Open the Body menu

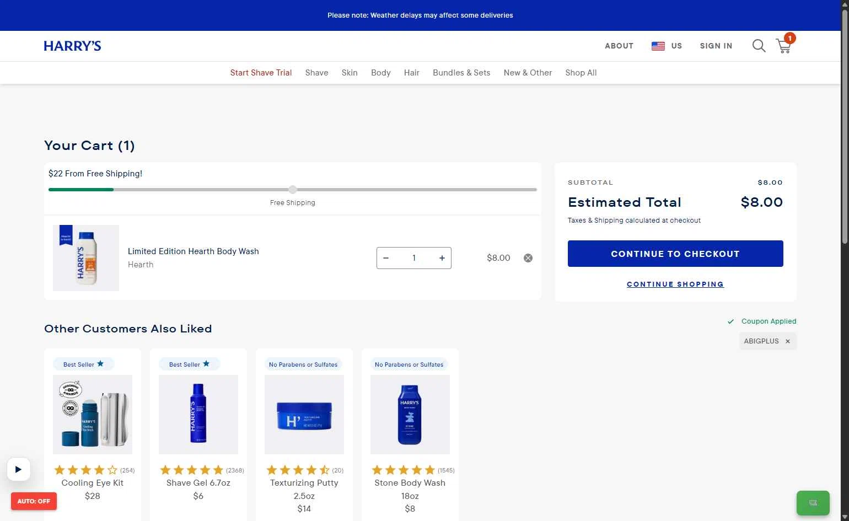pos(381,73)
